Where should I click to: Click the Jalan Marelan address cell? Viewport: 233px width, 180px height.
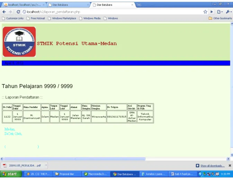click(75, 117)
